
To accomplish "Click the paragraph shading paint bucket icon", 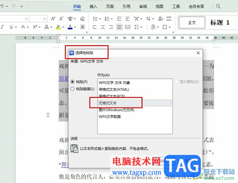I will click(153, 27).
